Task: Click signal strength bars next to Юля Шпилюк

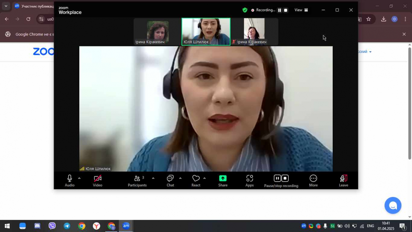Action: click(x=82, y=169)
